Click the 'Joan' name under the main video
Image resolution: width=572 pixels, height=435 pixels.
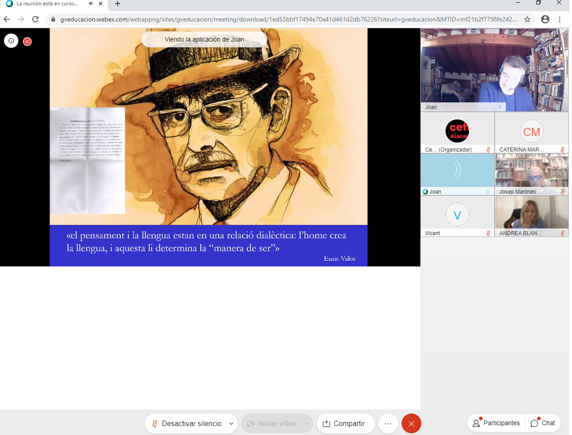pos(431,107)
